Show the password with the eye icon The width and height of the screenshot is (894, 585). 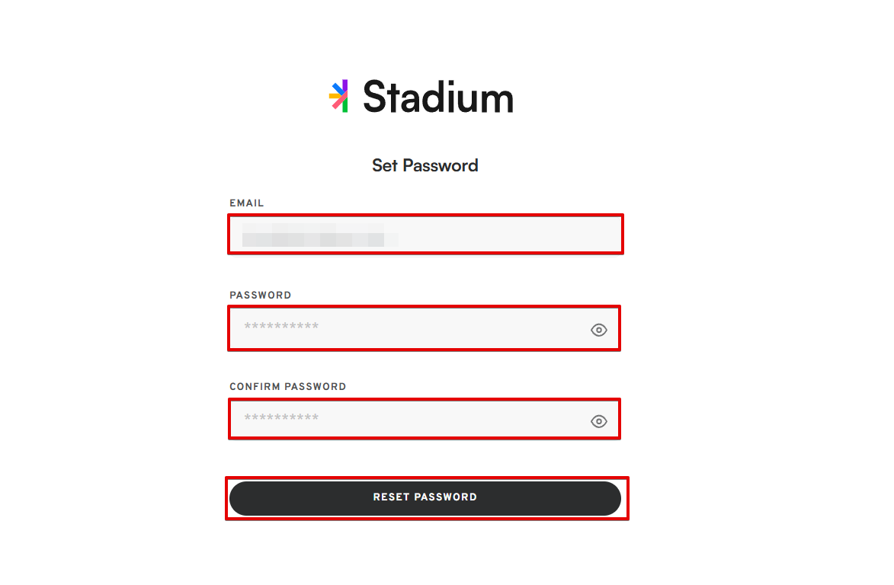(x=598, y=330)
